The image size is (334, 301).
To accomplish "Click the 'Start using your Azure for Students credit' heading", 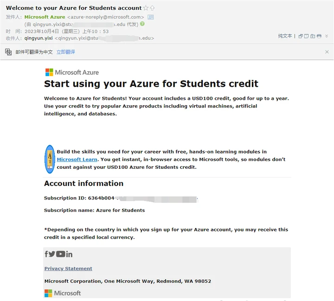I will tap(151, 84).
